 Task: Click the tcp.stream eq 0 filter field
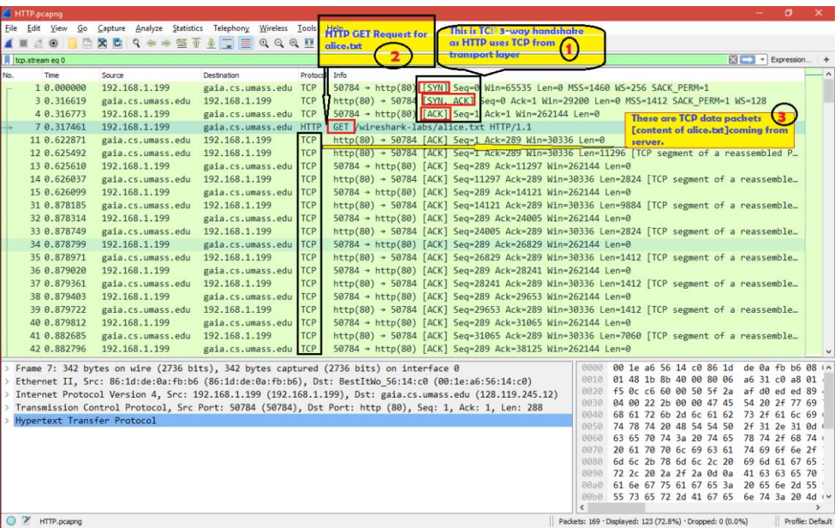click(369, 60)
